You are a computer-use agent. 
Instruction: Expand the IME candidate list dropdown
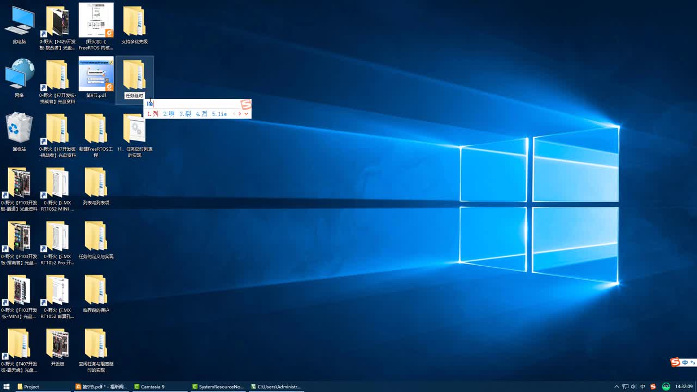coord(247,114)
